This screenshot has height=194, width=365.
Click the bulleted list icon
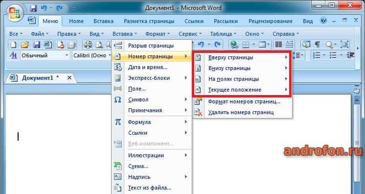(x=333, y=55)
